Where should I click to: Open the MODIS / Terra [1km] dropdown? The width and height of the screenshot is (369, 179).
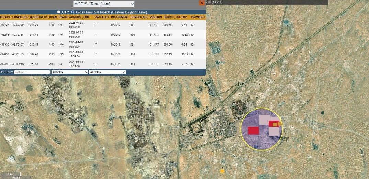point(104,4)
